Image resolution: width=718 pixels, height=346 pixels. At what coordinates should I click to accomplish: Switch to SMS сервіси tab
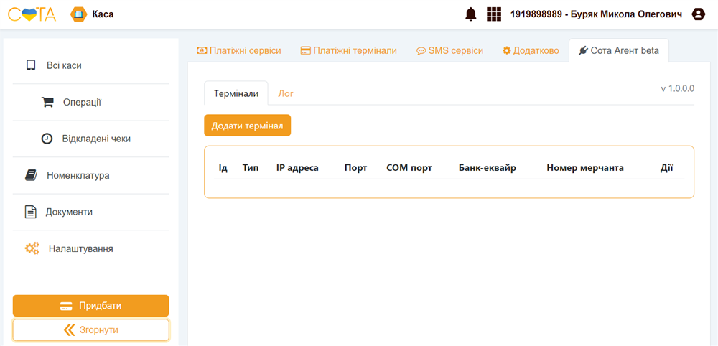pyautogui.click(x=449, y=50)
